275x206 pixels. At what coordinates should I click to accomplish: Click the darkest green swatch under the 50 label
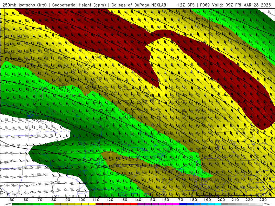[x=15, y=204]
